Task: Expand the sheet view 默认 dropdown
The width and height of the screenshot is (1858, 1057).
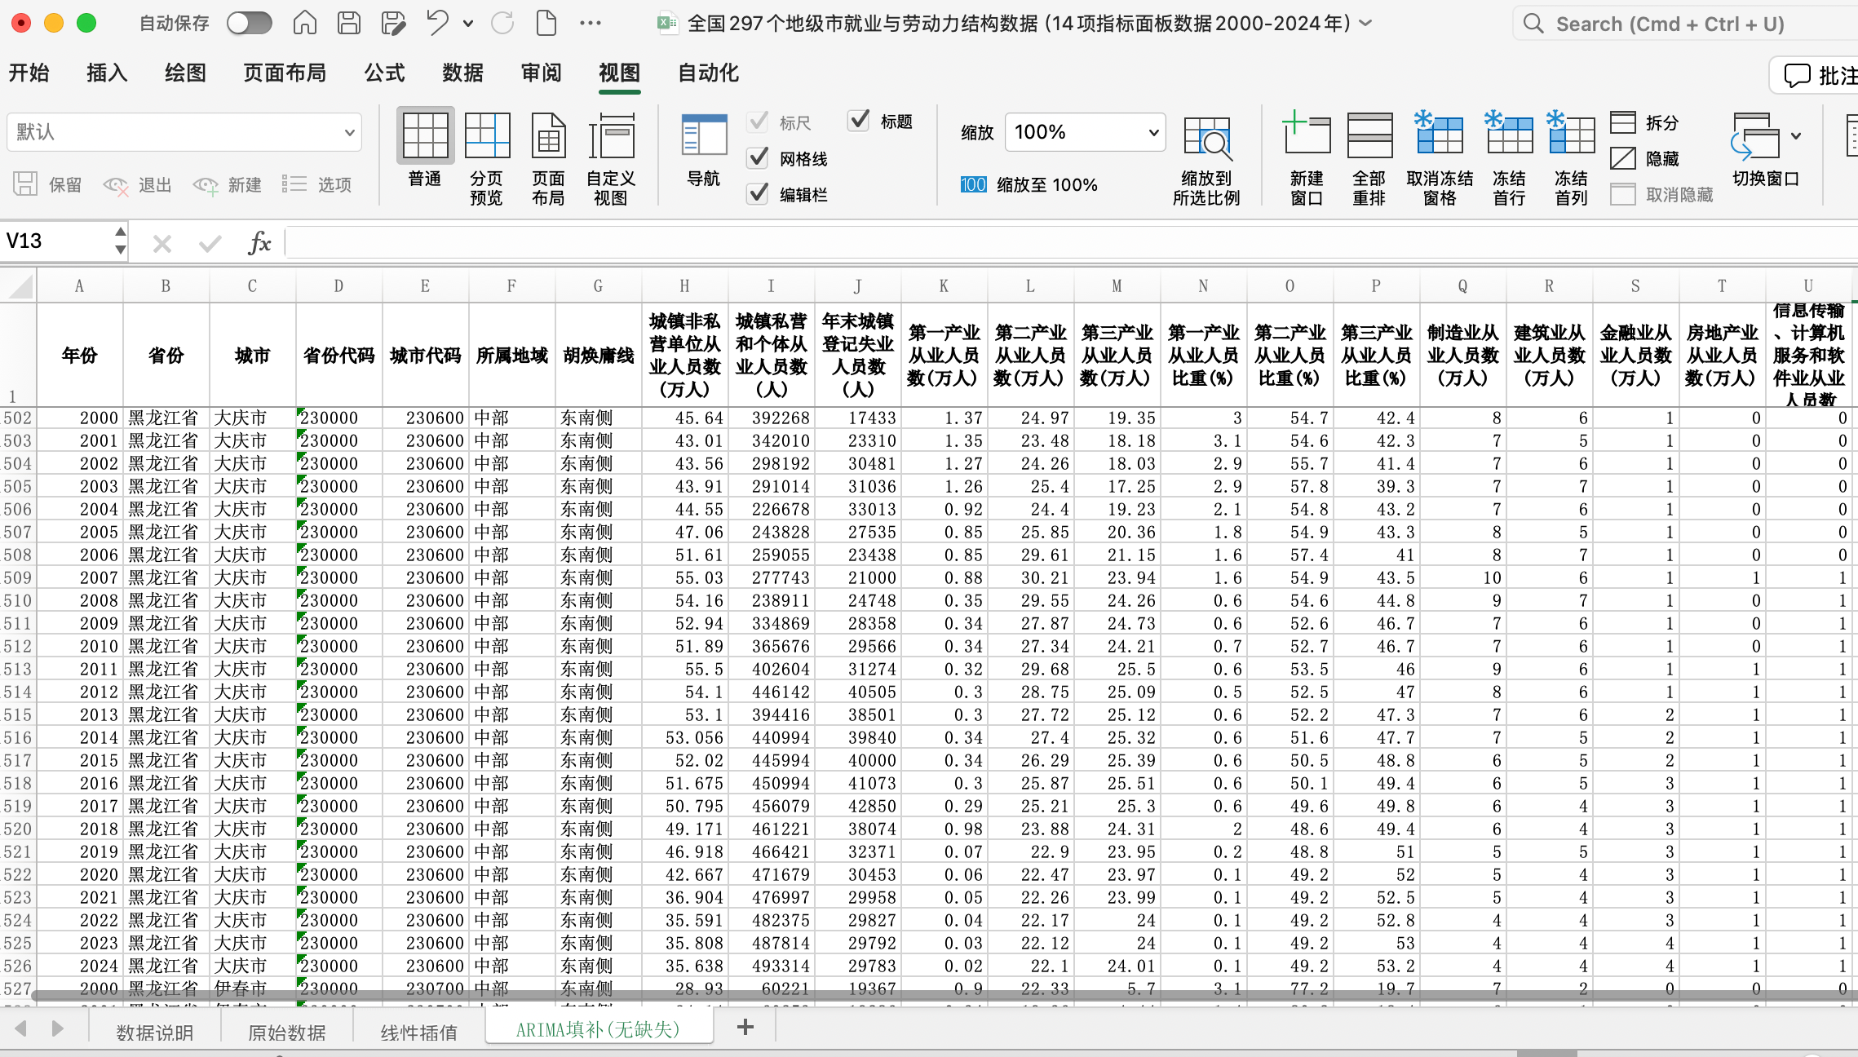Action: pos(349,132)
